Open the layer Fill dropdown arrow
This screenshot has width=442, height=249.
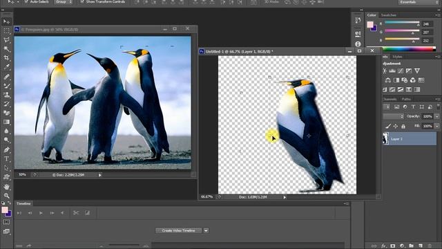pos(437,126)
